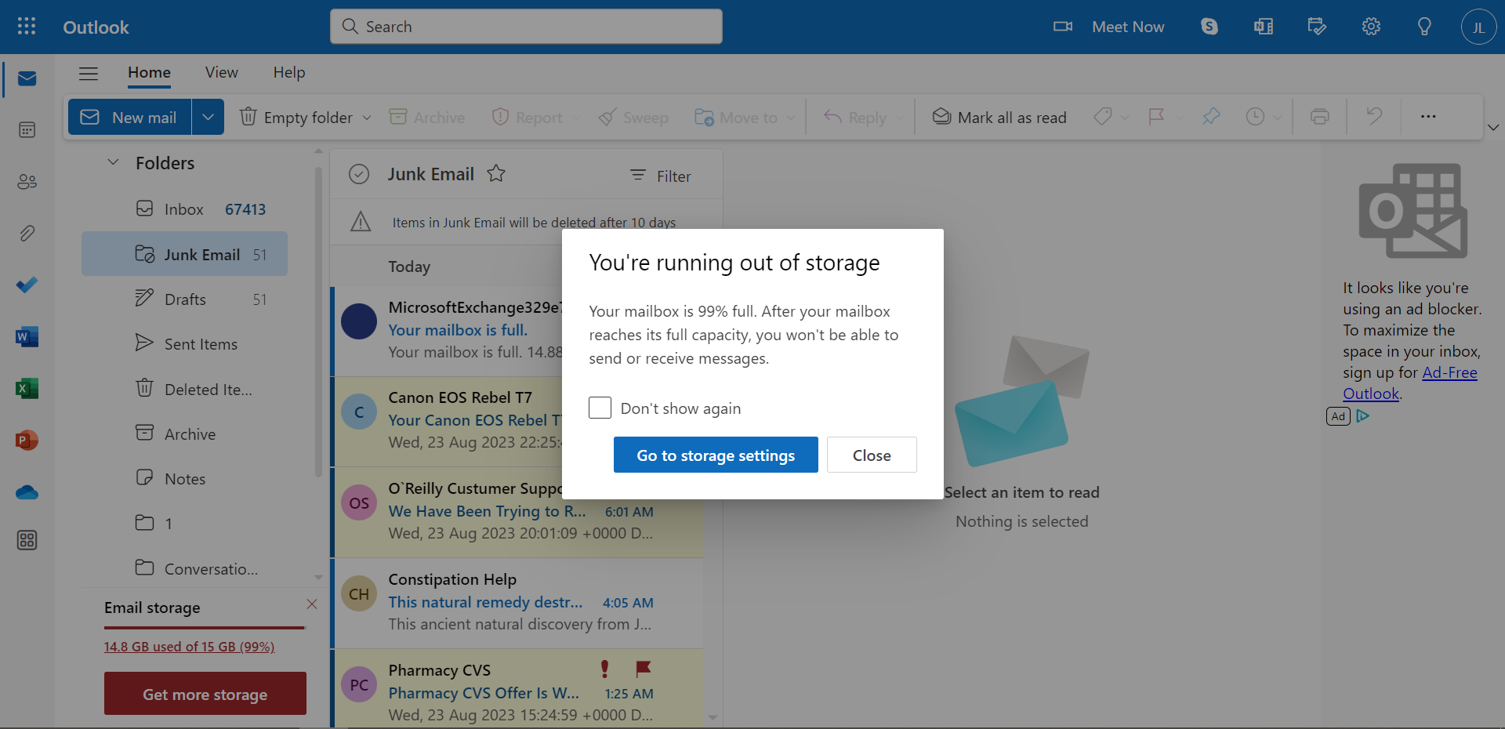The height and width of the screenshot is (729, 1505).
Task: Open Settings gear icon
Action: tap(1371, 27)
